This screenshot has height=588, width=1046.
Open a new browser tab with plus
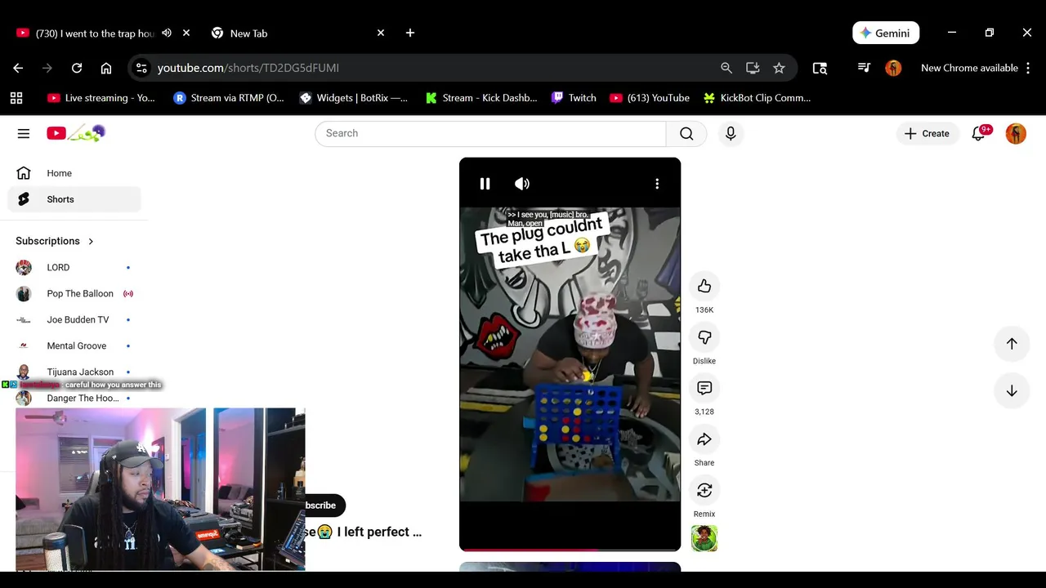coord(410,33)
